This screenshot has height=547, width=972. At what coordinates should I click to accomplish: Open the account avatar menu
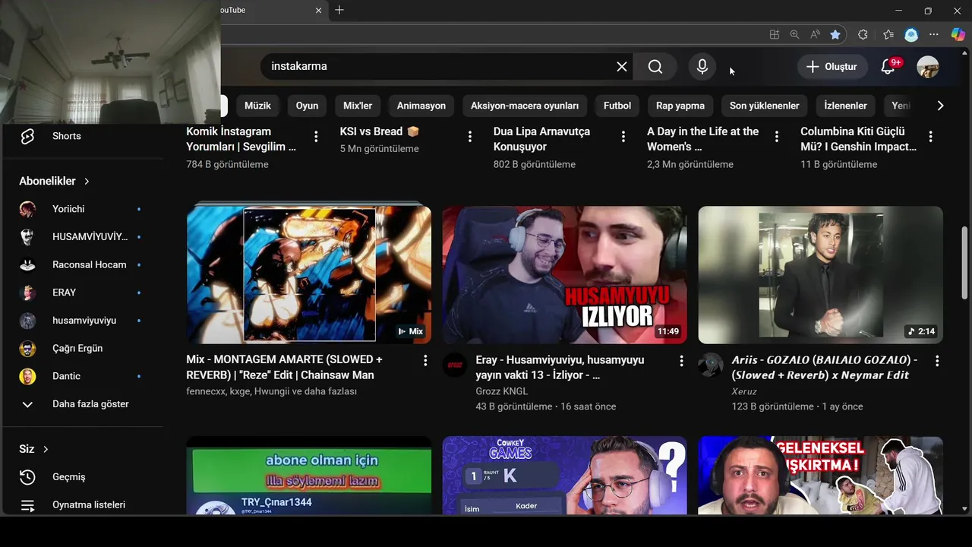click(x=928, y=67)
